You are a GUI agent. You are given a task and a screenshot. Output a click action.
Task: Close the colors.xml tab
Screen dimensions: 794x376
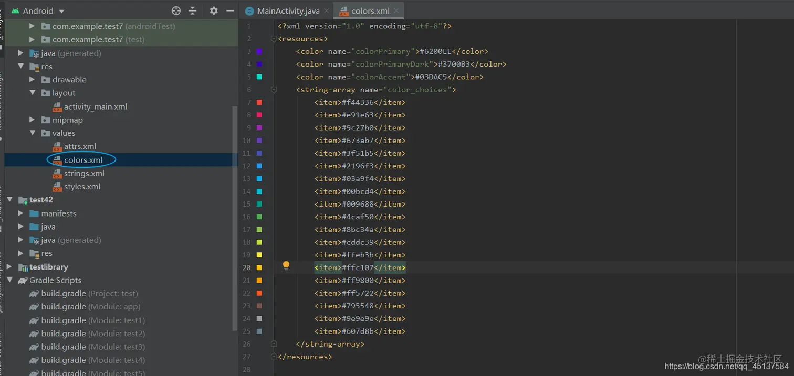point(396,10)
